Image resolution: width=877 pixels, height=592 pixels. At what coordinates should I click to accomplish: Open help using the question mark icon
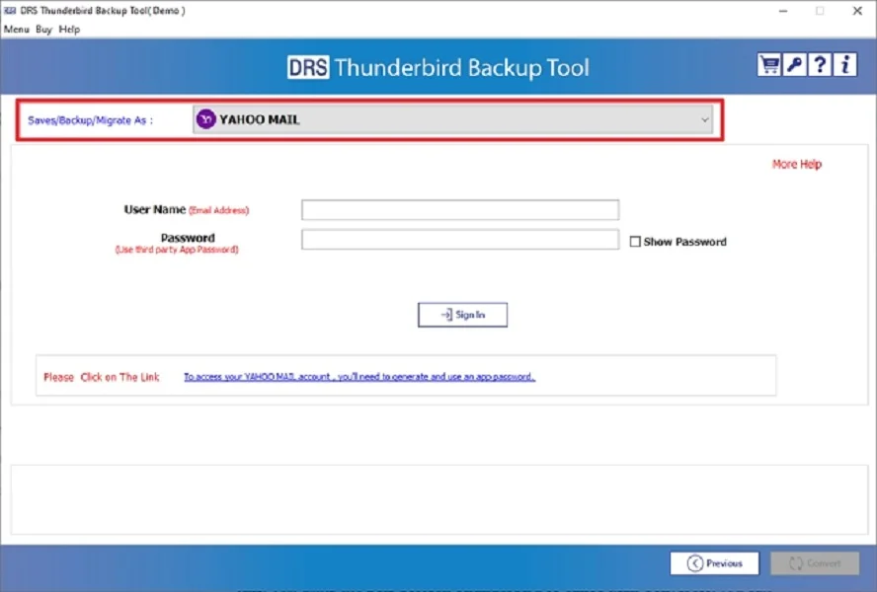pos(819,63)
